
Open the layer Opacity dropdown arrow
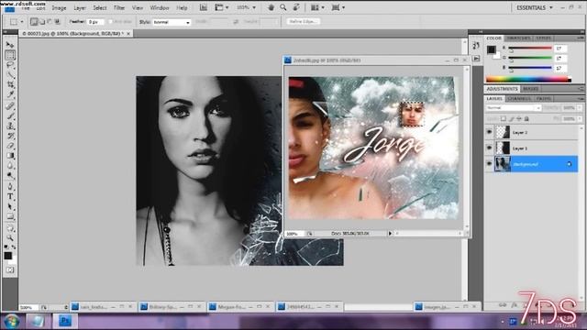[580, 108]
